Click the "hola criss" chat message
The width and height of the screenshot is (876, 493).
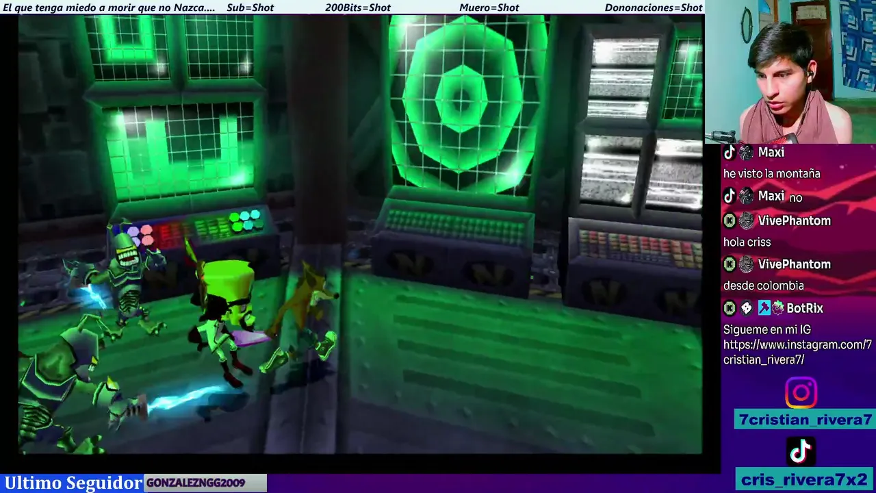coord(747,242)
